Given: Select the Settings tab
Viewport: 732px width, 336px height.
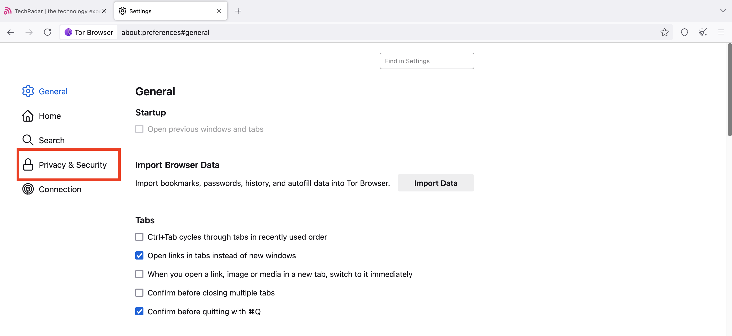Looking at the screenshot, I should (170, 11).
